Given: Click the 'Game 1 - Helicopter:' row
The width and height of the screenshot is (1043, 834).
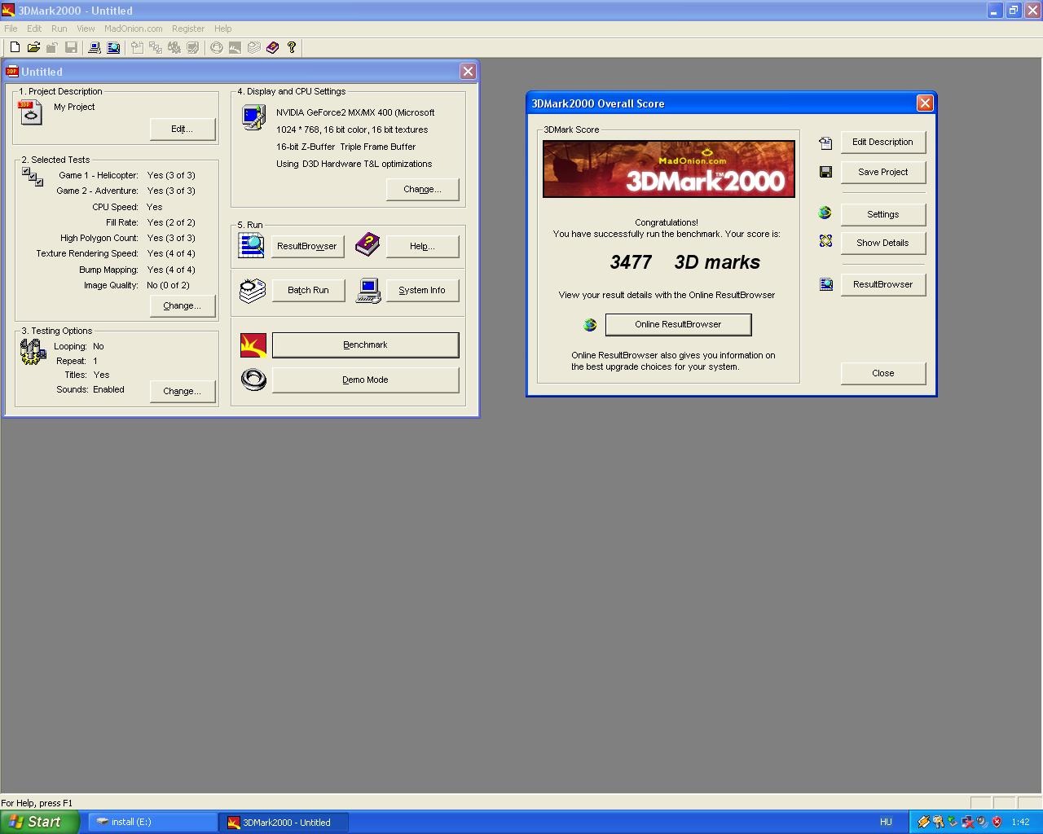Looking at the screenshot, I should point(127,175).
